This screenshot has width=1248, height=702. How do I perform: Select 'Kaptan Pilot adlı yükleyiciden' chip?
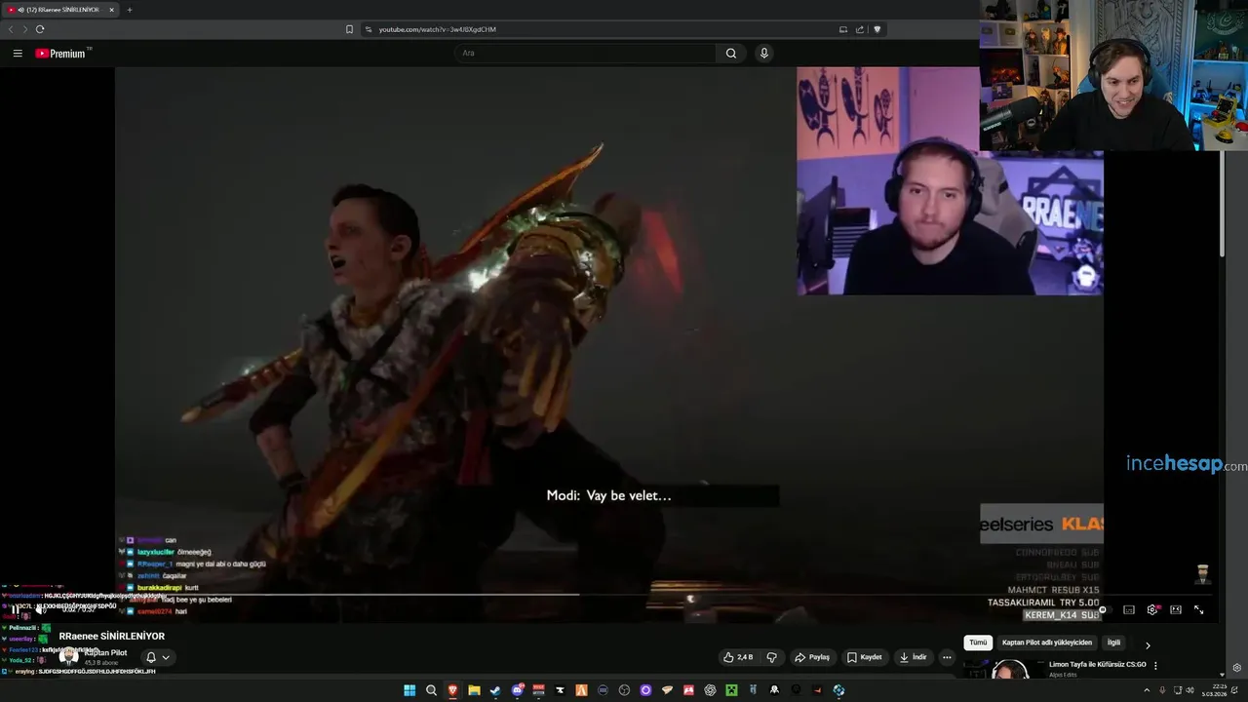[x=1047, y=643]
